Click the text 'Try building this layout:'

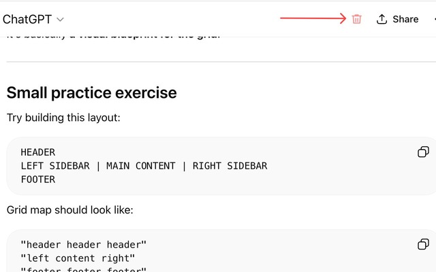point(63,118)
